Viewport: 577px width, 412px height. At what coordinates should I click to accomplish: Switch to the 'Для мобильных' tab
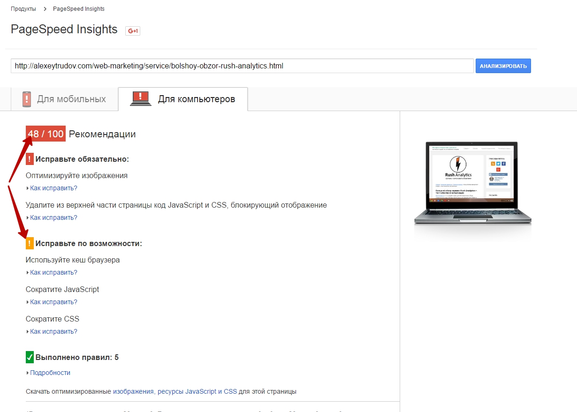tap(64, 99)
